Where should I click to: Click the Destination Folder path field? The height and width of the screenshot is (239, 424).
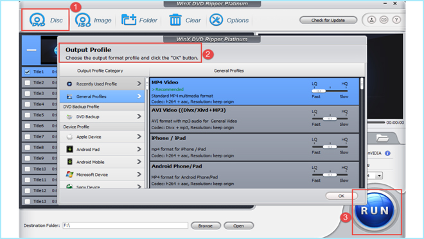click(125, 226)
